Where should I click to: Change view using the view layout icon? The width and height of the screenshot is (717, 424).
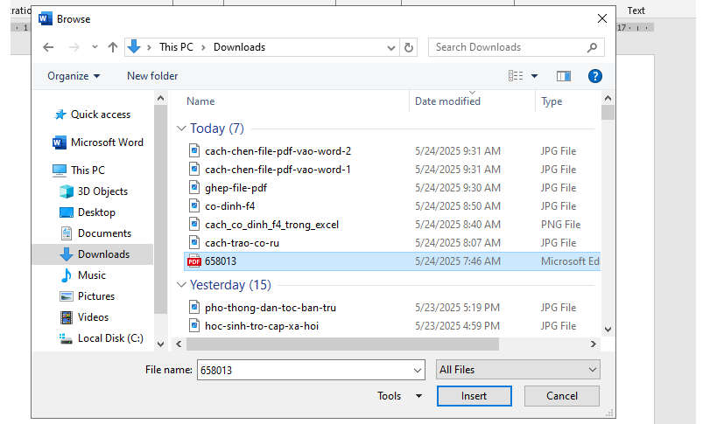click(x=516, y=76)
